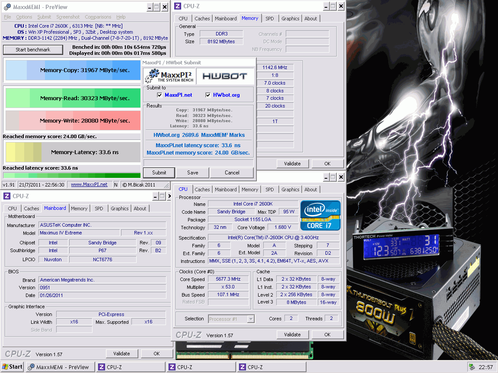498x373 pixels.
Task: Click CPU-Z Z icon in Memory window title
Action: click(178, 6)
